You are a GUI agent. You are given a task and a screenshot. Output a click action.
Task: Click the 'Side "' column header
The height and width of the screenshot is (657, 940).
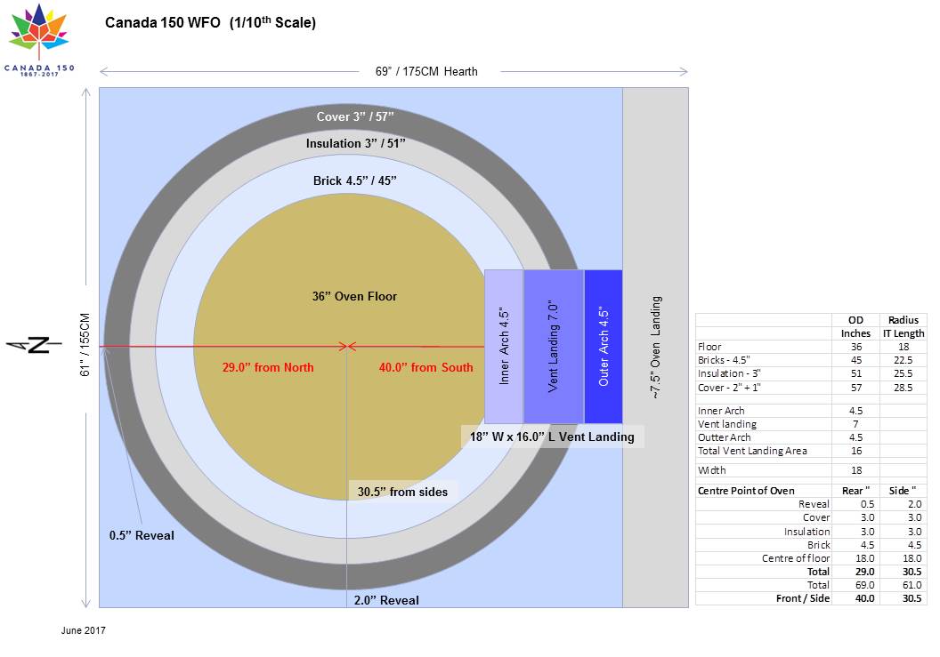click(903, 491)
